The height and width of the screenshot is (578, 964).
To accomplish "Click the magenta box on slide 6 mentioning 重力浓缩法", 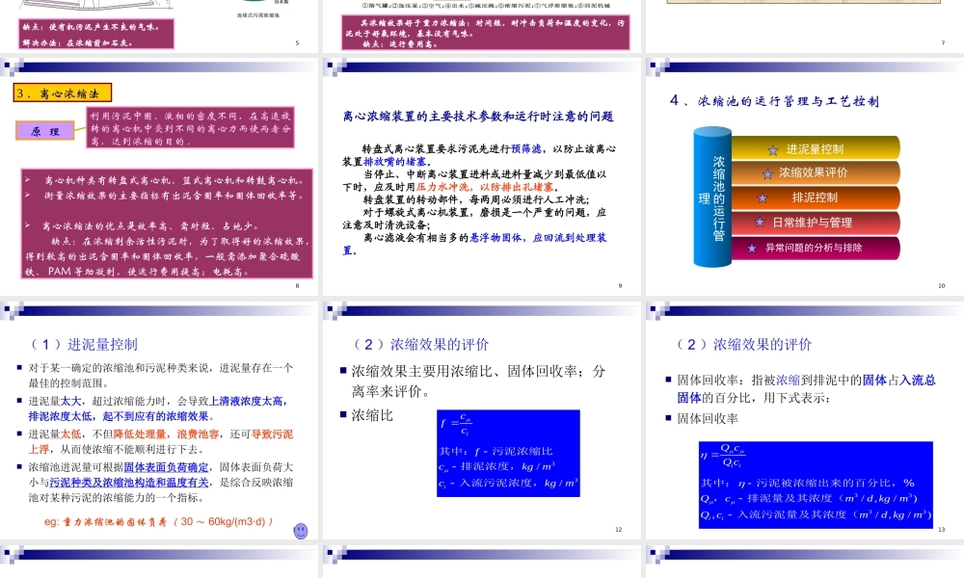I will pyautogui.click(x=486, y=33).
